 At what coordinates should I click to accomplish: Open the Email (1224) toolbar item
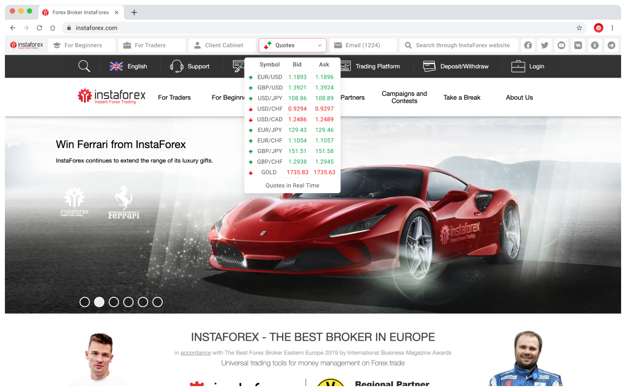[x=363, y=45]
